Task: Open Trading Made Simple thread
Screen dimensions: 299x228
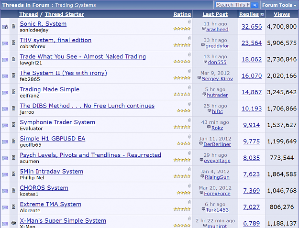Action: click(x=50, y=89)
